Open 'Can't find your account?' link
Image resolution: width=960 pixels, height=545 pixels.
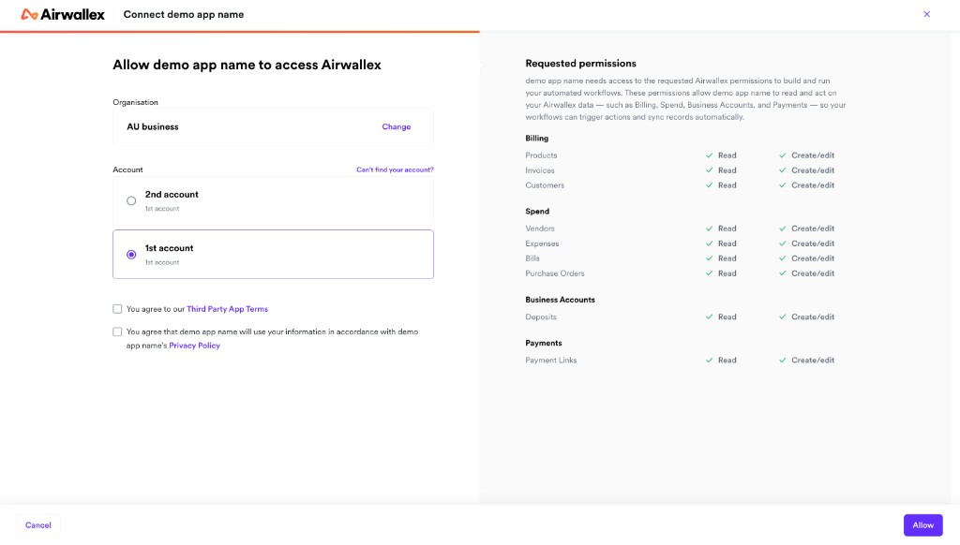tap(395, 169)
